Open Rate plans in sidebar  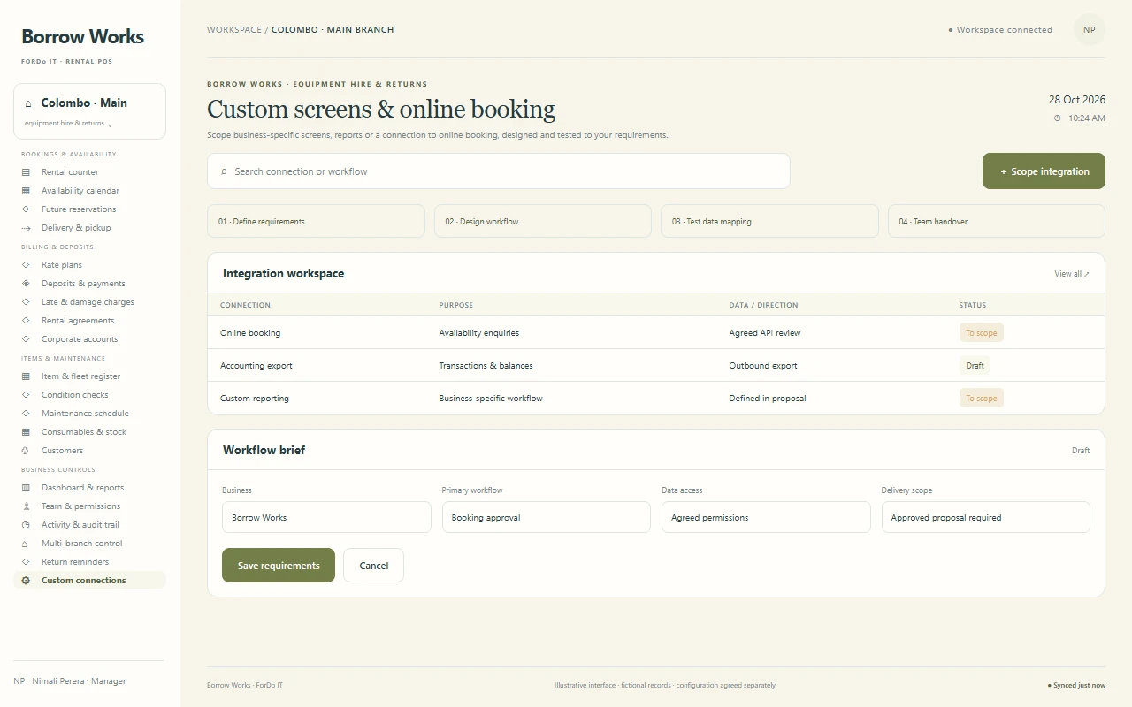coord(89,265)
